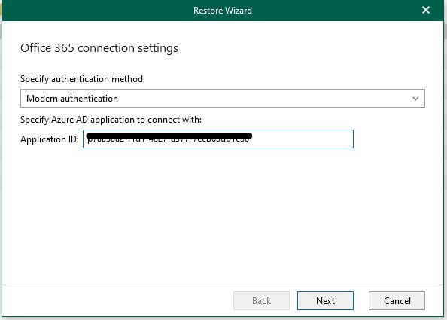Viewport: 447px width, 320px height.
Task: Click the disabled Back button
Action: tap(261, 301)
